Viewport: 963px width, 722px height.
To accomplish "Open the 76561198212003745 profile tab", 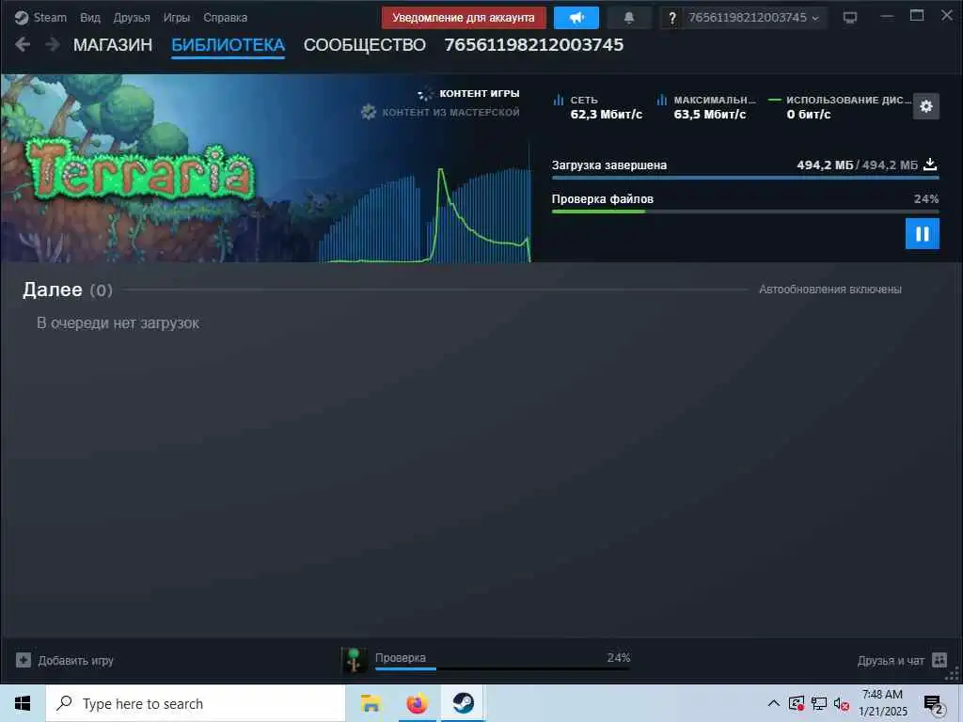I will pos(534,45).
